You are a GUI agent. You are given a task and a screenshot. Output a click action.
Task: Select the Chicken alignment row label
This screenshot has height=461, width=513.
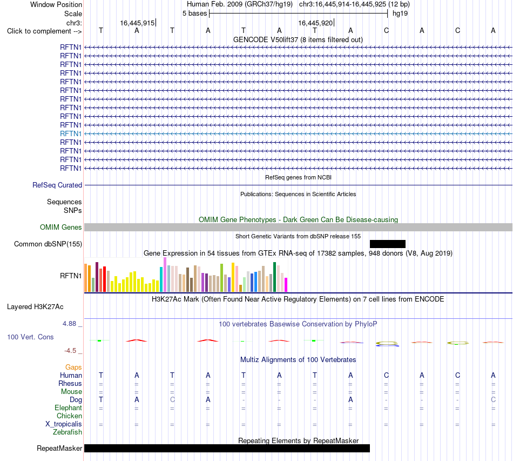[69, 416]
